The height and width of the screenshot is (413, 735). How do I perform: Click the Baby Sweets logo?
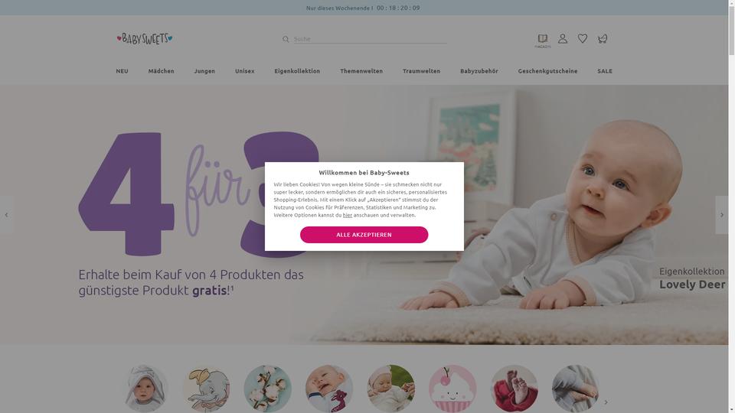pos(145,38)
